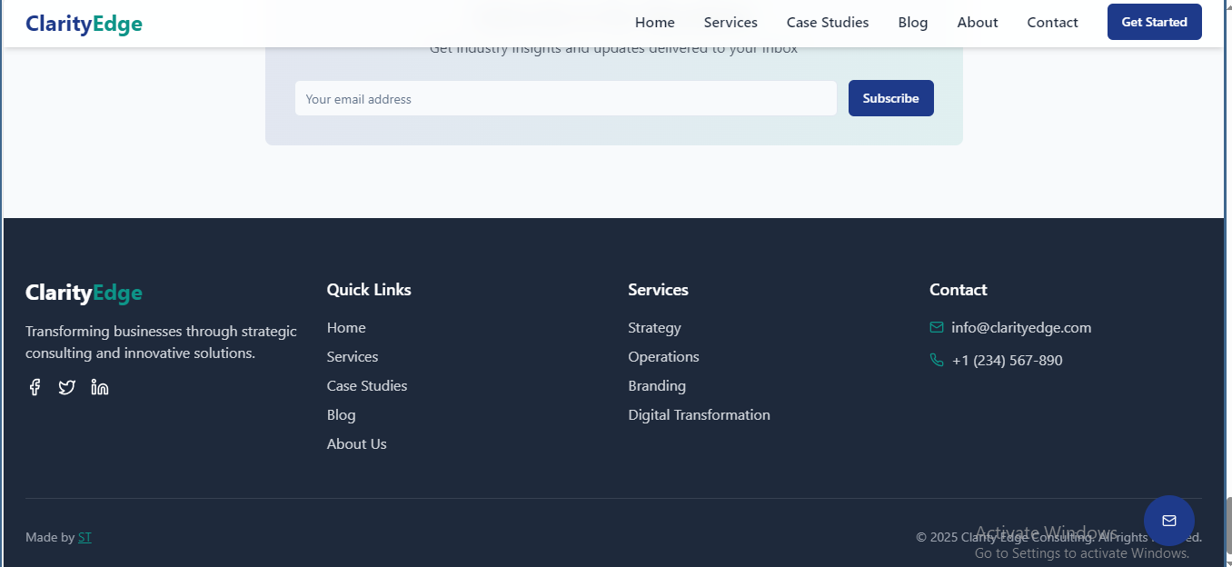Open the Branding service link
This screenshot has width=1232, height=567.
(x=657, y=385)
